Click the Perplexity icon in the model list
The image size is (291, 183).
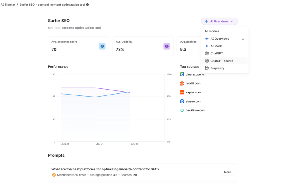[x=206, y=68]
